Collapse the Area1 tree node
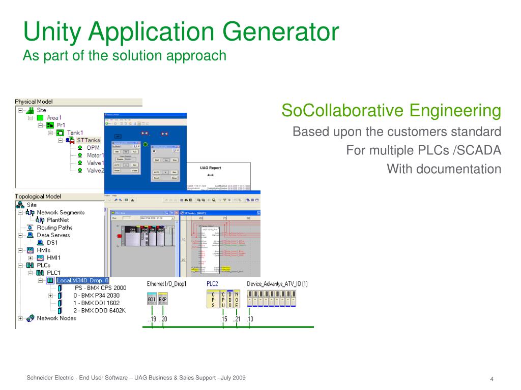Screen dimensions: 521x390 30,118
